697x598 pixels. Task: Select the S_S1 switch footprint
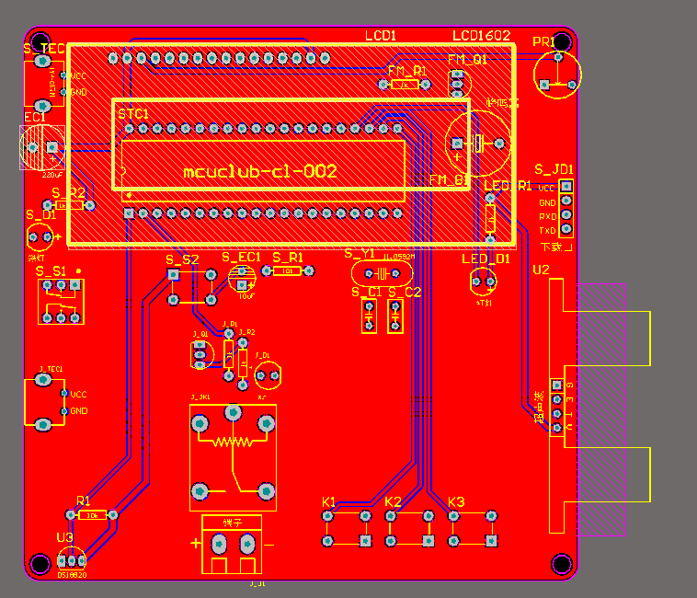pos(61,302)
